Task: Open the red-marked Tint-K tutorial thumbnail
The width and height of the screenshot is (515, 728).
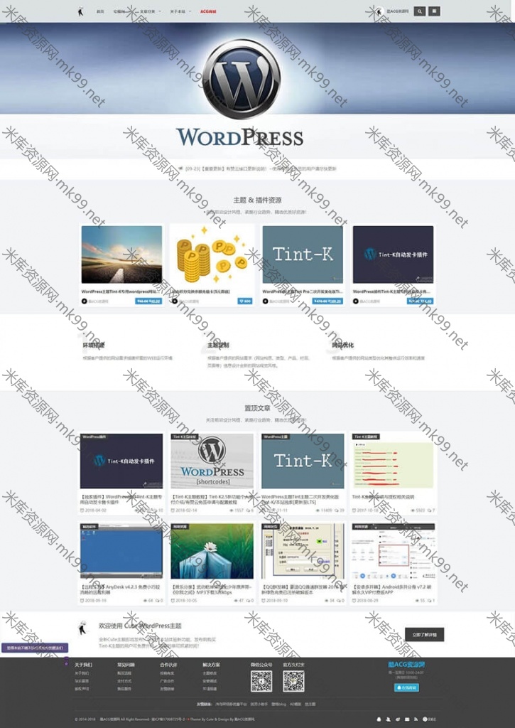Action: point(393,461)
